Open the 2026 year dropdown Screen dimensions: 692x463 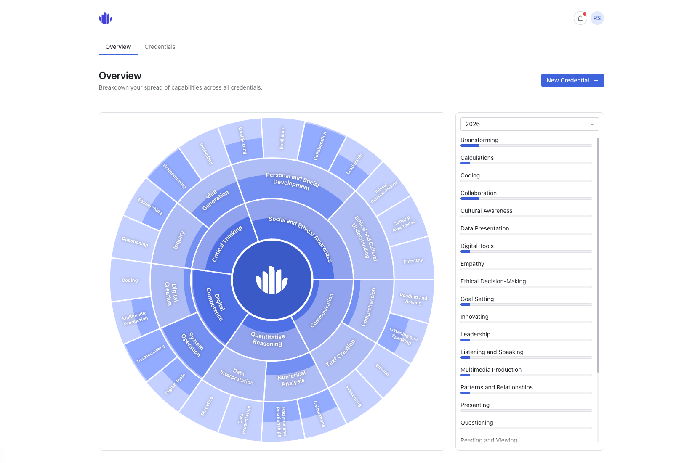529,124
